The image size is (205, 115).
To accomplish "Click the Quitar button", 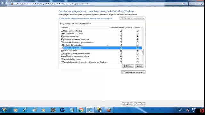I will click(139, 66).
